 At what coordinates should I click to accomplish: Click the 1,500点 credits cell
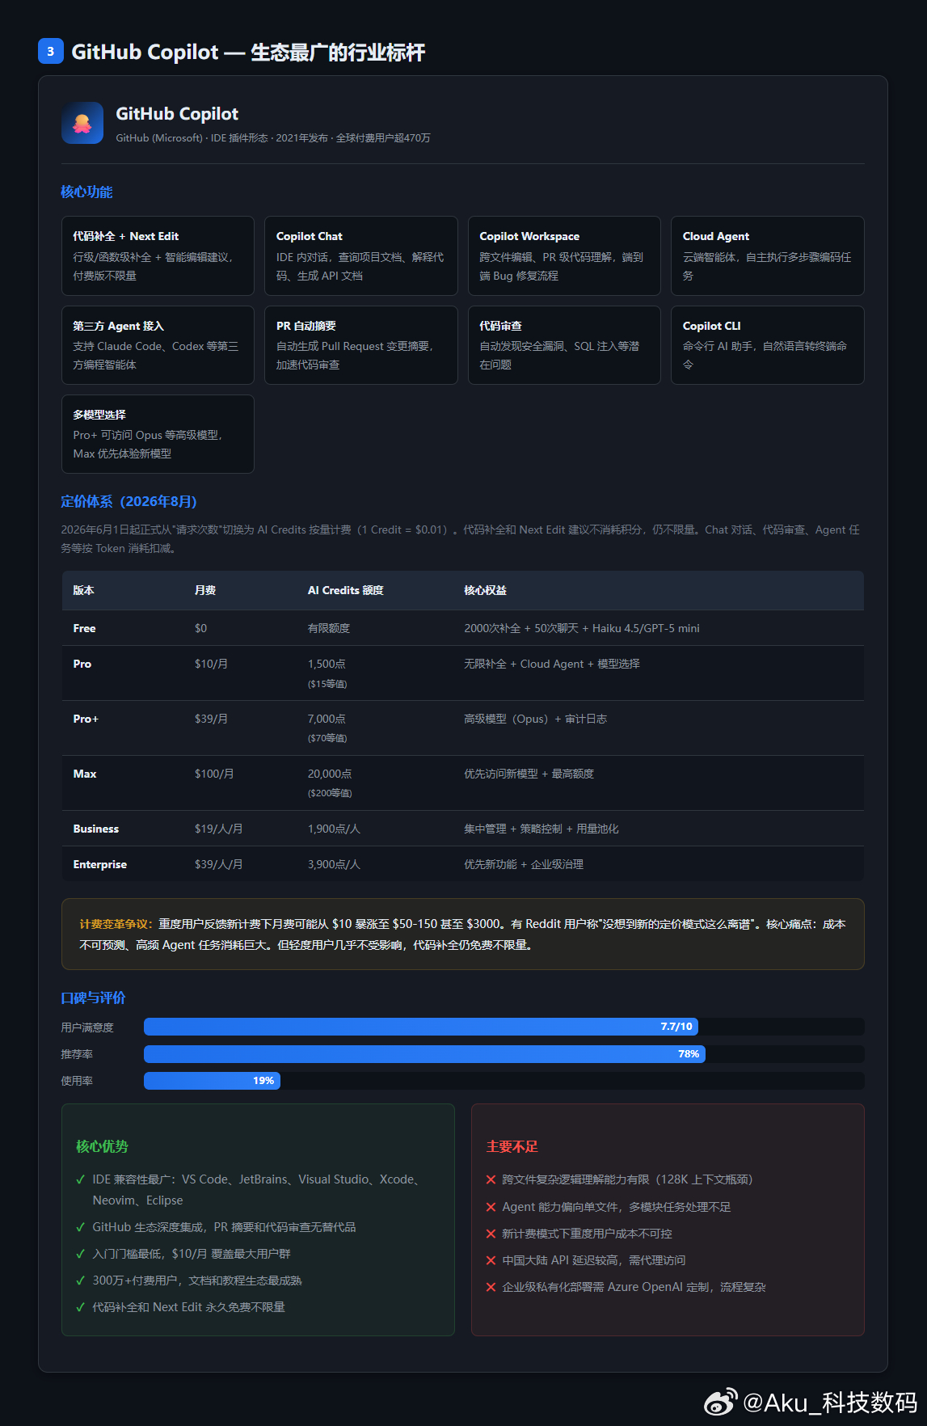(327, 664)
